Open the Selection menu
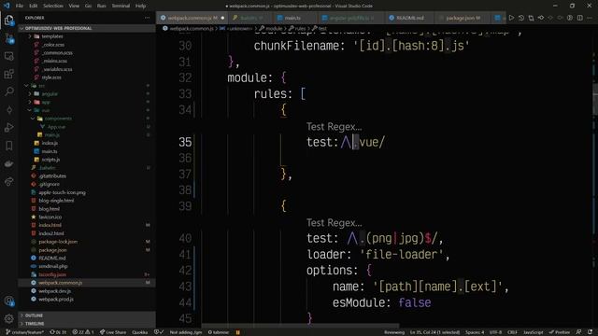The width and height of the screenshot is (598, 336). pyautogui.click(x=53, y=6)
